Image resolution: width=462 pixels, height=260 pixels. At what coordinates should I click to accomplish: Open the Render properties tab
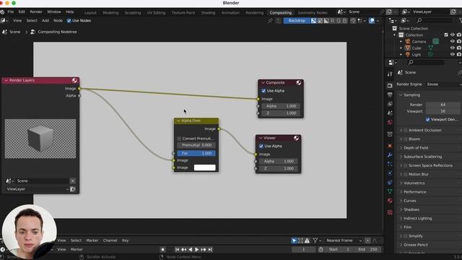click(x=390, y=85)
